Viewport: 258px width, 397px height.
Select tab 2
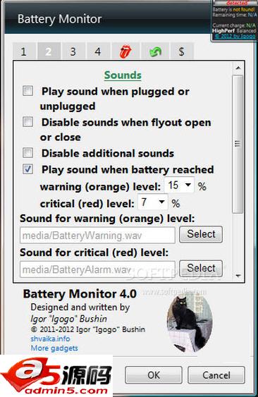click(x=49, y=51)
